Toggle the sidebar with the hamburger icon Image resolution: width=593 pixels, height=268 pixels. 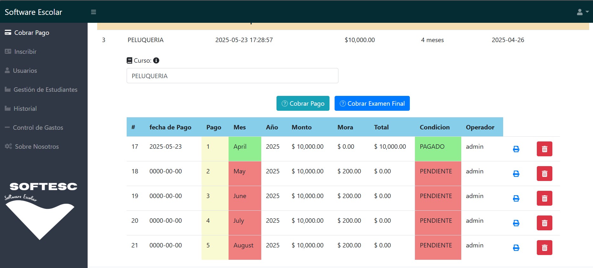pyautogui.click(x=93, y=12)
